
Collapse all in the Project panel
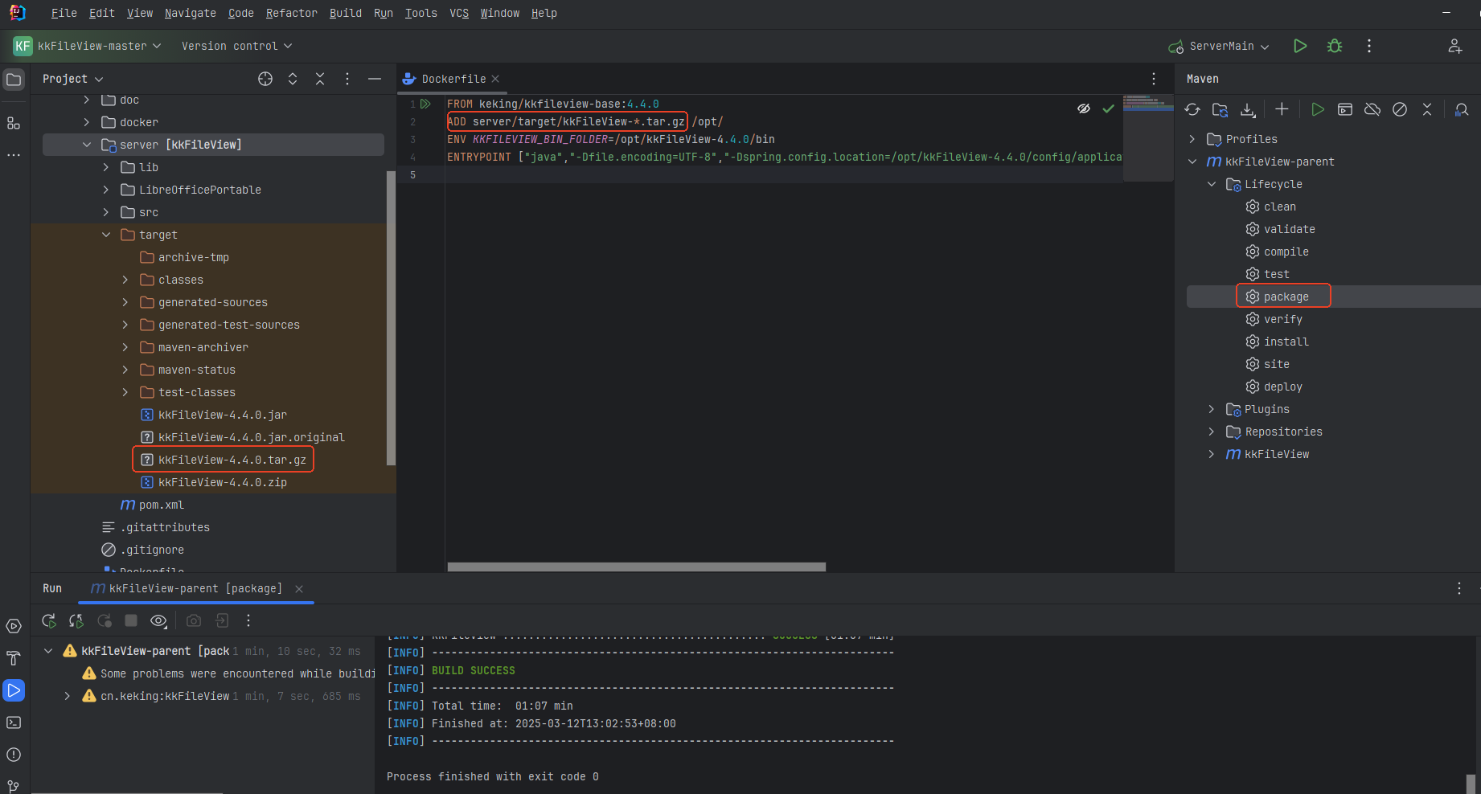320,79
